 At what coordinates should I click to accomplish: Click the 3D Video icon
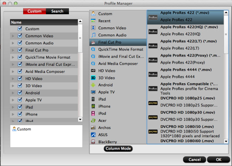click(x=93, y=77)
